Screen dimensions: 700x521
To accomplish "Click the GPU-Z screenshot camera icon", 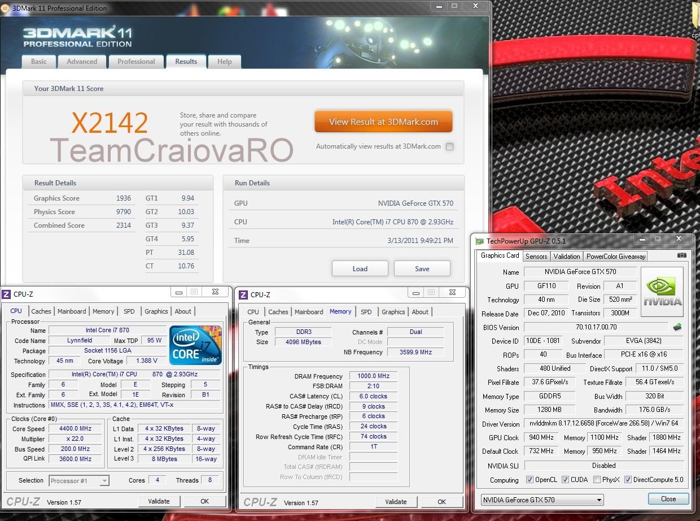I will (682, 255).
